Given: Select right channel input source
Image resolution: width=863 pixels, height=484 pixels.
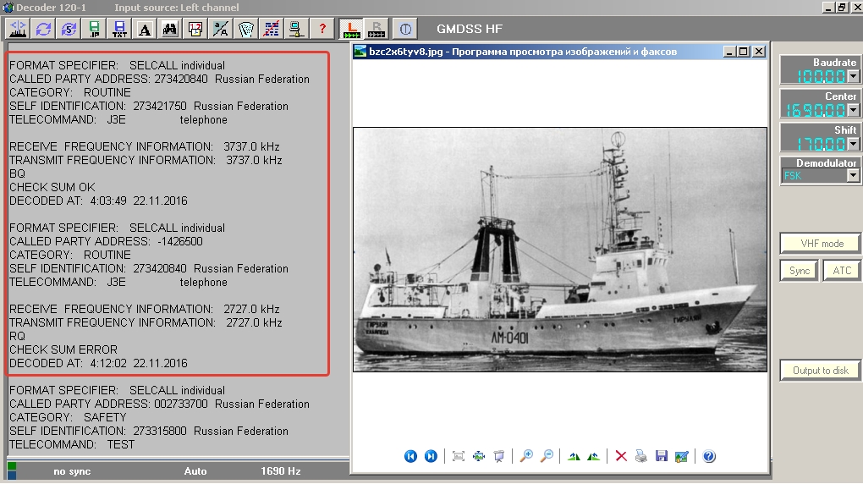Looking at the screenshot, I should click(376, 29).
